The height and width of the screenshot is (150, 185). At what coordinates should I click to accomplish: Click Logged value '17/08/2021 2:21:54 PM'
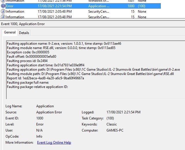[123, 112]
